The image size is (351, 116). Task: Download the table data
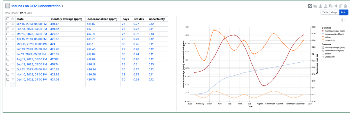coord(320,6)
